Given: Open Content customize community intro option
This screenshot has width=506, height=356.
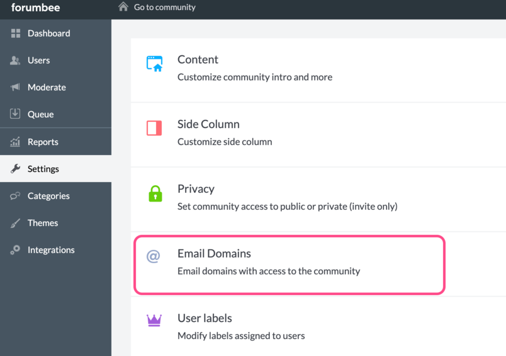Looking at the screenshot, I should (x=318, y=70).
